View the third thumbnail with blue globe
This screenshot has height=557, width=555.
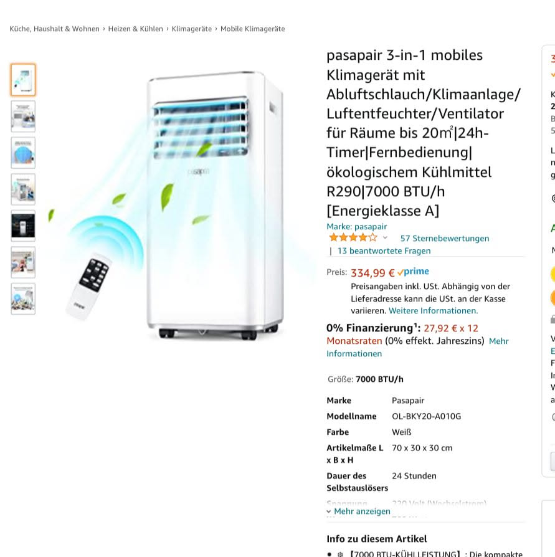23,153
